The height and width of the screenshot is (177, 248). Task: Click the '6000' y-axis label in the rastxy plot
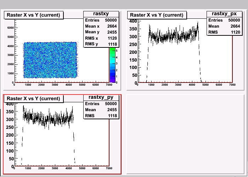[x=11, y=28]
